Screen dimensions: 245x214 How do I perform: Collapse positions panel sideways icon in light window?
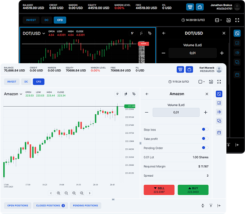point(219,205)
